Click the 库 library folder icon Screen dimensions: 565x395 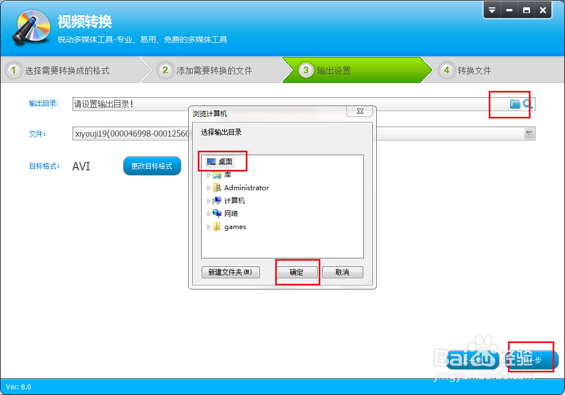point(217,175)
